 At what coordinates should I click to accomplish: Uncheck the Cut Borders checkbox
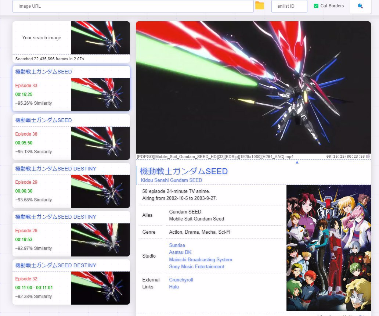pos(316,6)
